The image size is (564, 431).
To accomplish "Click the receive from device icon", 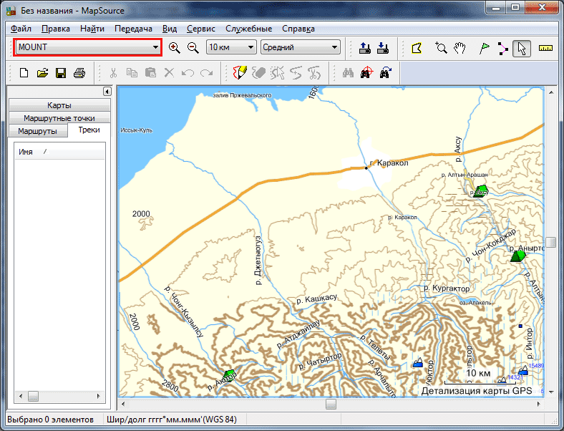I will pyautogui.click(x=383, y=48).
